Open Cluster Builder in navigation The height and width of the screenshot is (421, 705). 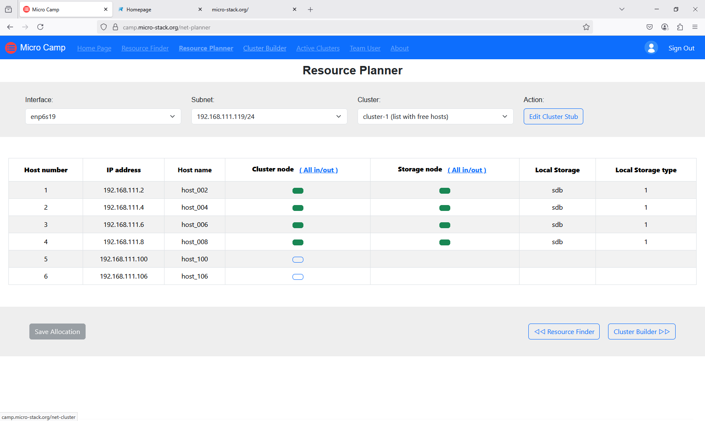point(265,48)
